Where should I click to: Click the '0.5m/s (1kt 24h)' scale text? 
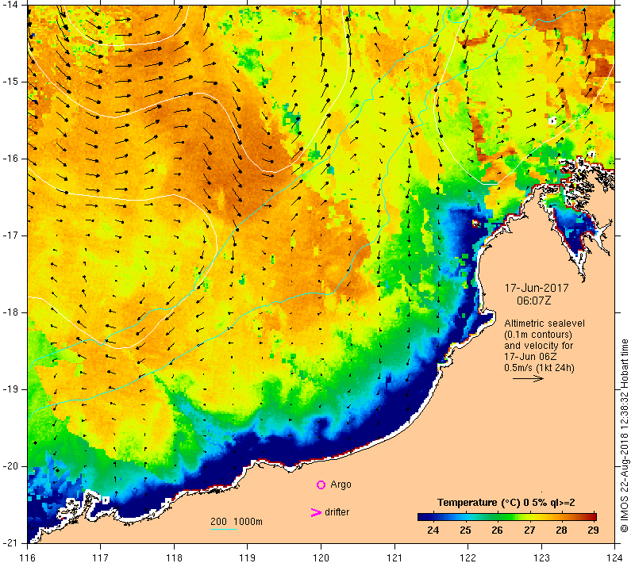click(539, 368)
